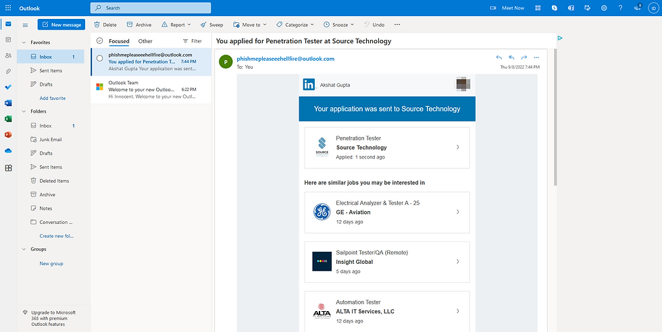Click in the Search box
The width and height of the screenshot is (662, 332).
[151, 8]
